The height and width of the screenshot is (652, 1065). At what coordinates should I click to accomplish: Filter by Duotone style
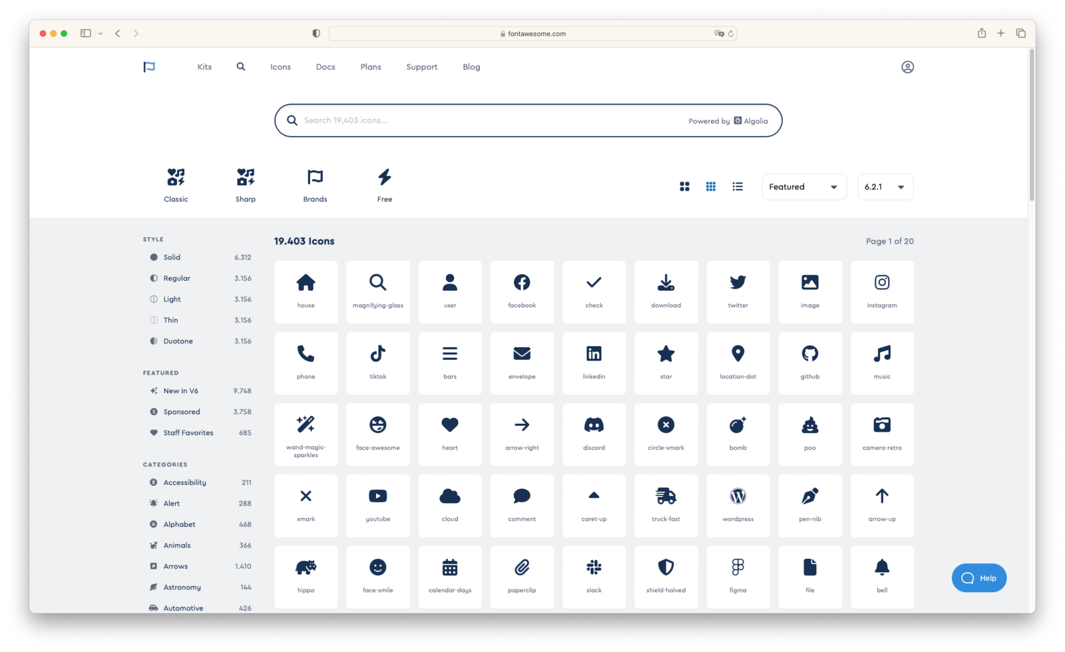[178, 341]
